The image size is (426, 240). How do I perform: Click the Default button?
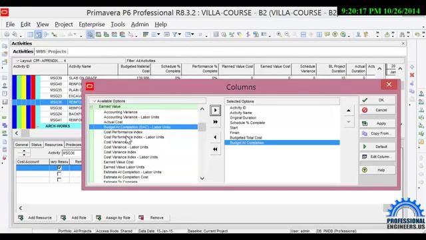coord(377,147)
